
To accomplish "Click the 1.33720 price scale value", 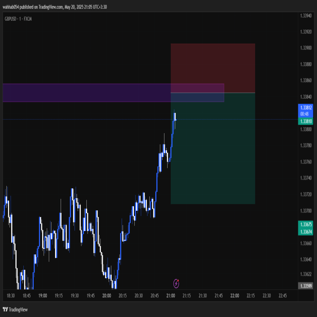I will 306,194.
